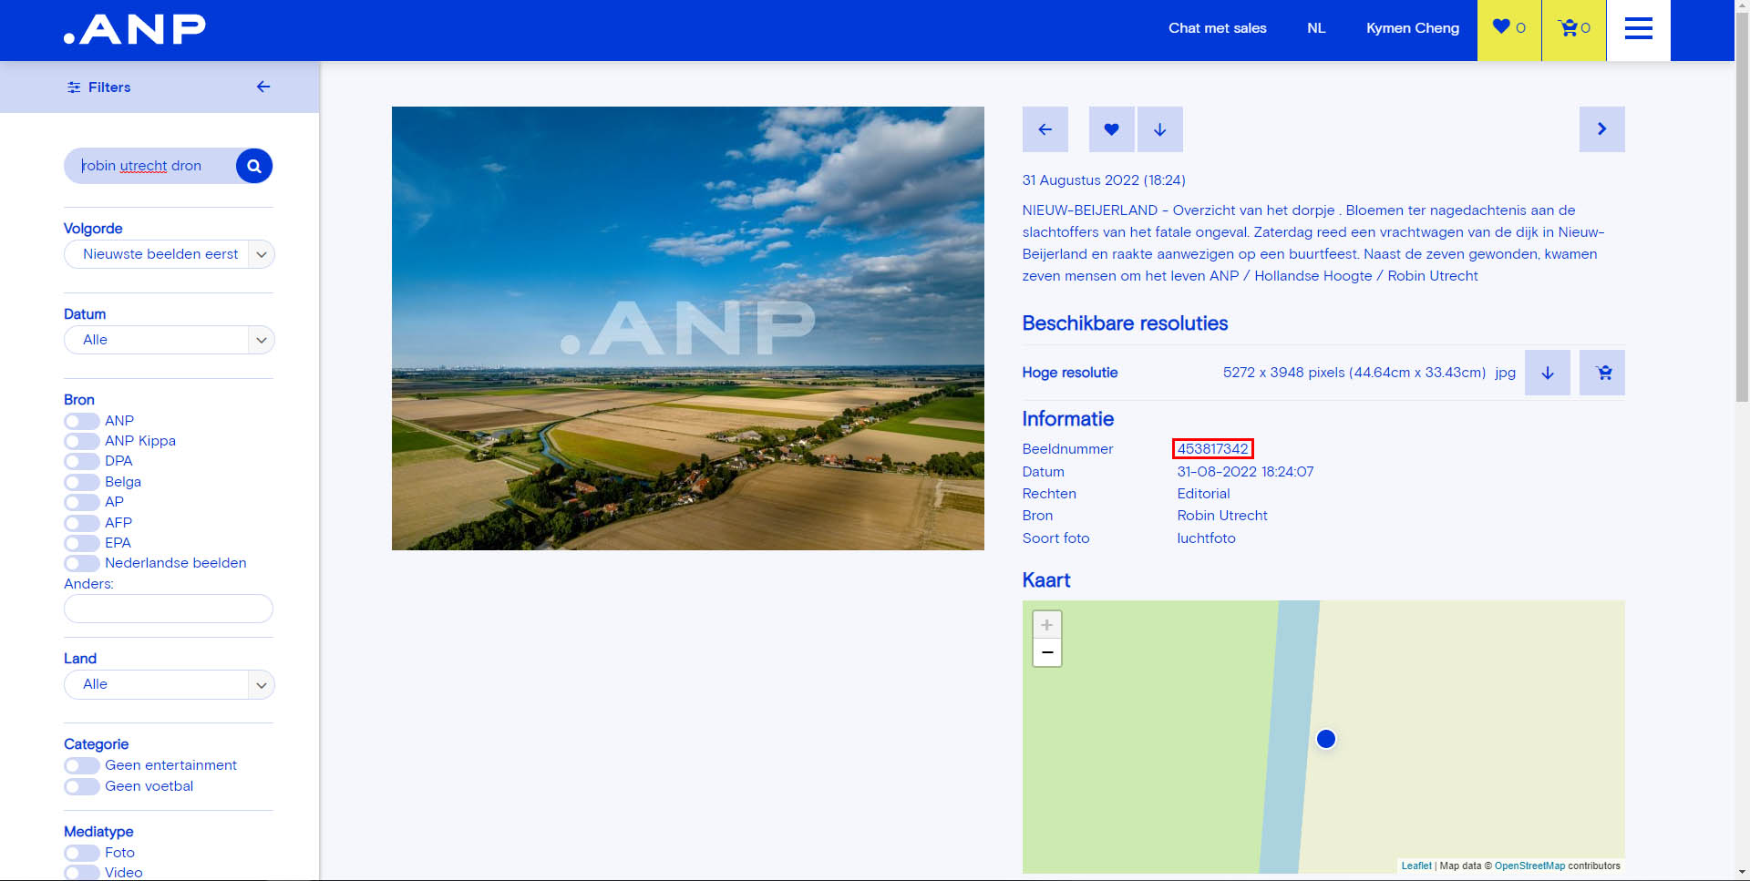Open the OpenStreetMap attribution link
Viewport: 1750px width, 881px height.
(1529, 866)
